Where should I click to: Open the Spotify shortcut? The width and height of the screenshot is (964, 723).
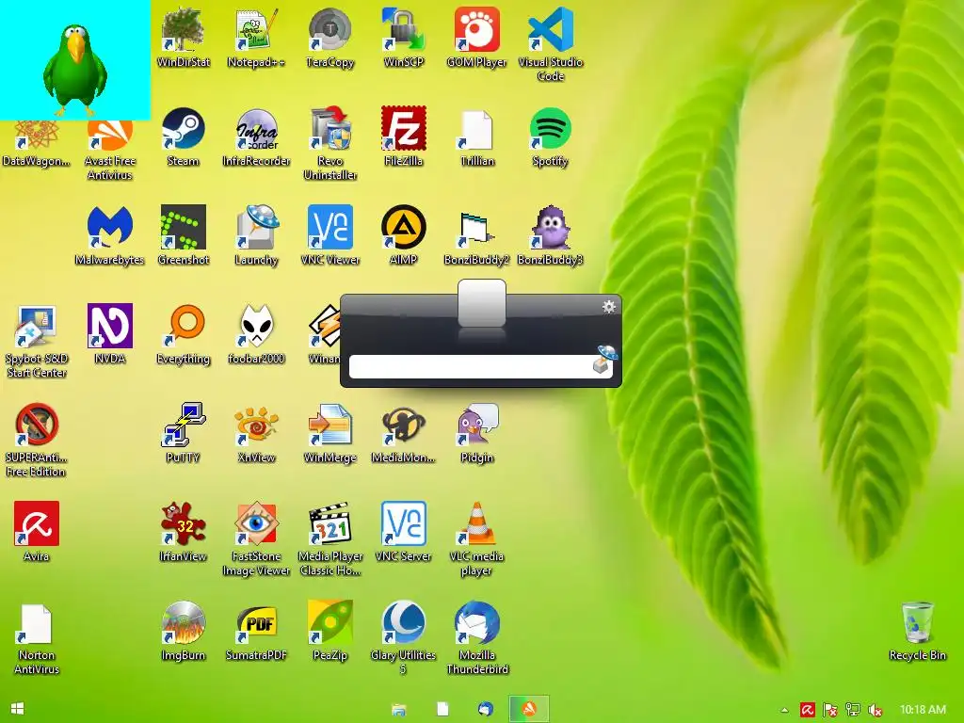point(550,137)
